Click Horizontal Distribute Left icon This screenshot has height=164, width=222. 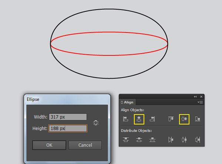click(x=171, y=140)
